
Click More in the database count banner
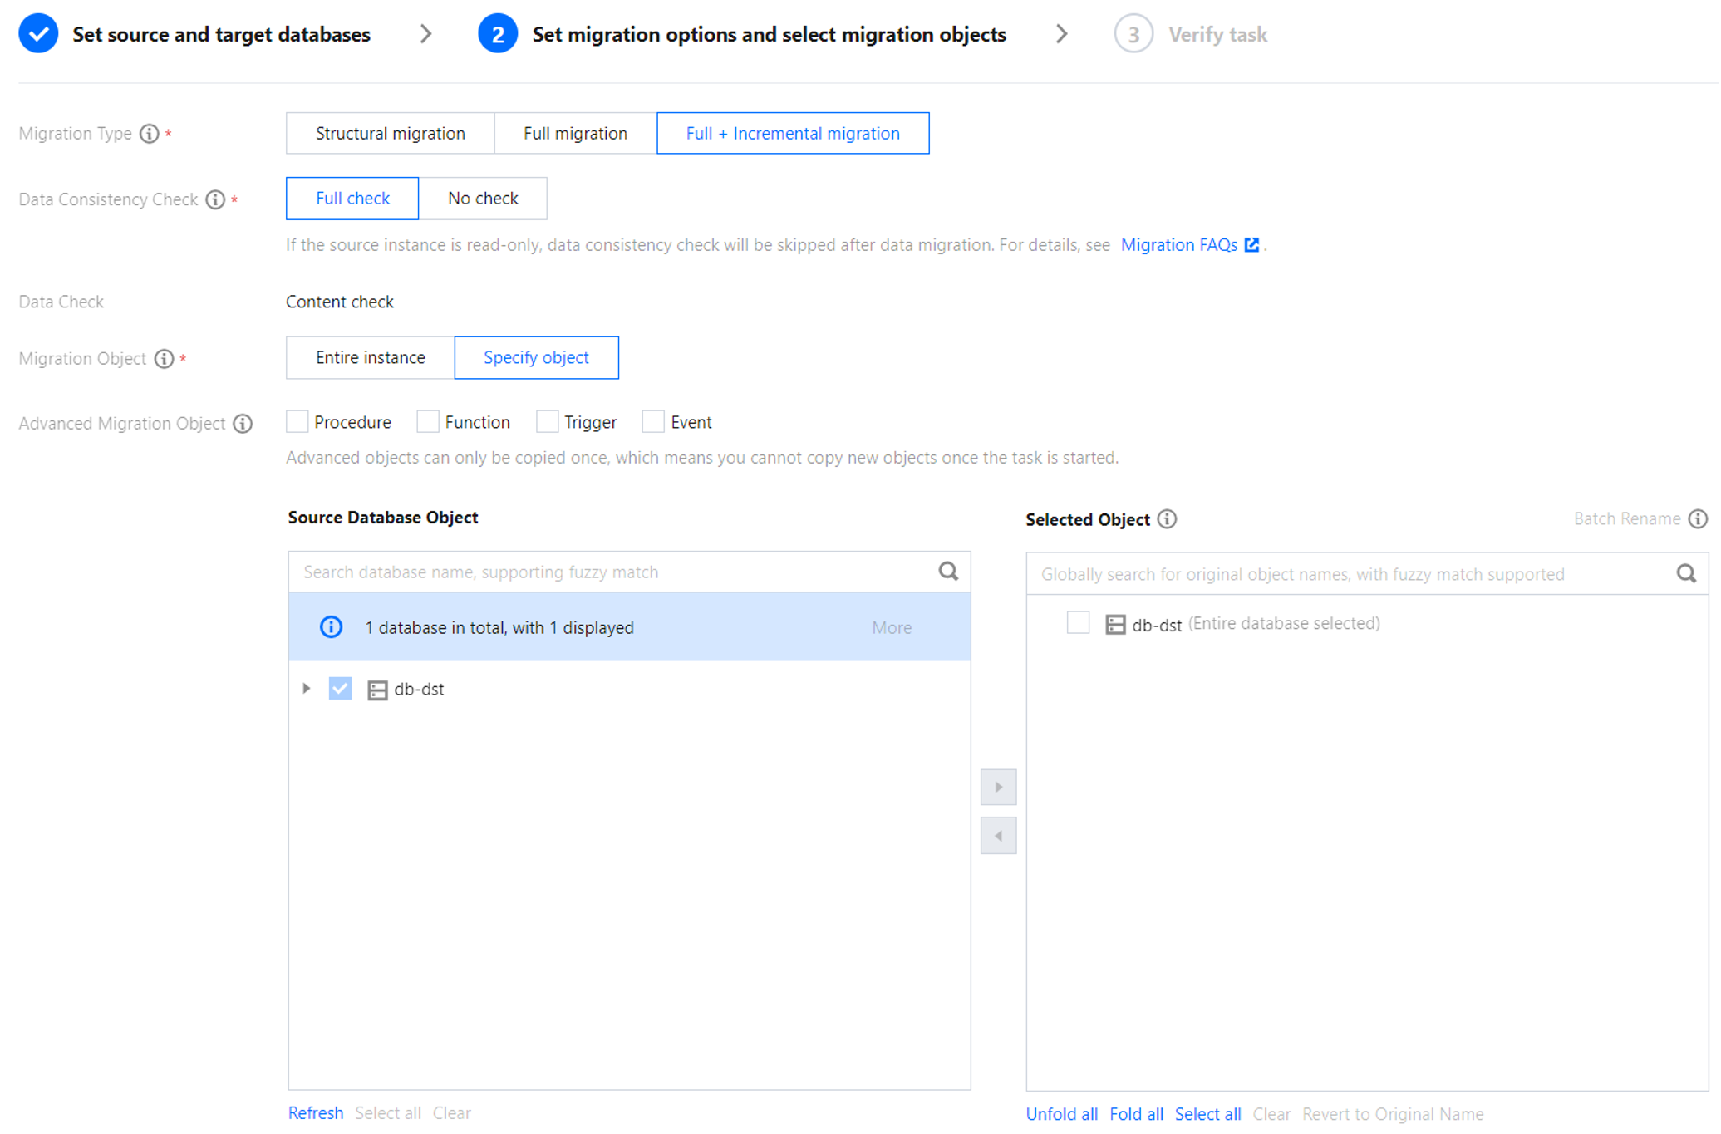[891, 628]
